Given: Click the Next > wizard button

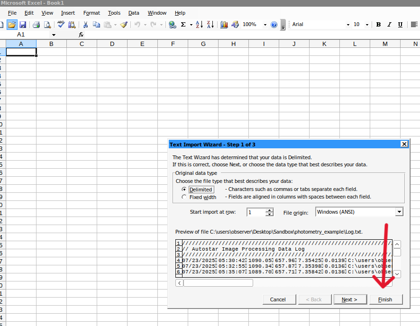Looking at the screenshot, I should 350,299.
